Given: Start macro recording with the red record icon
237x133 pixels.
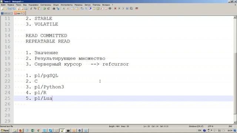Looking at the screenshot, I should click(115, 8).
